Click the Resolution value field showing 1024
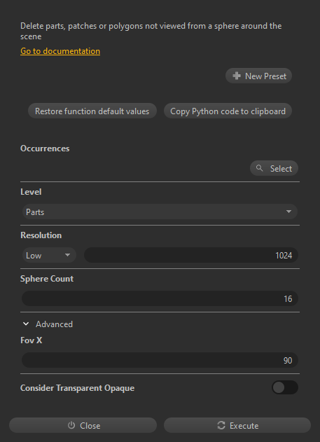This screenshot has width=320, height=442. point(191,255)
